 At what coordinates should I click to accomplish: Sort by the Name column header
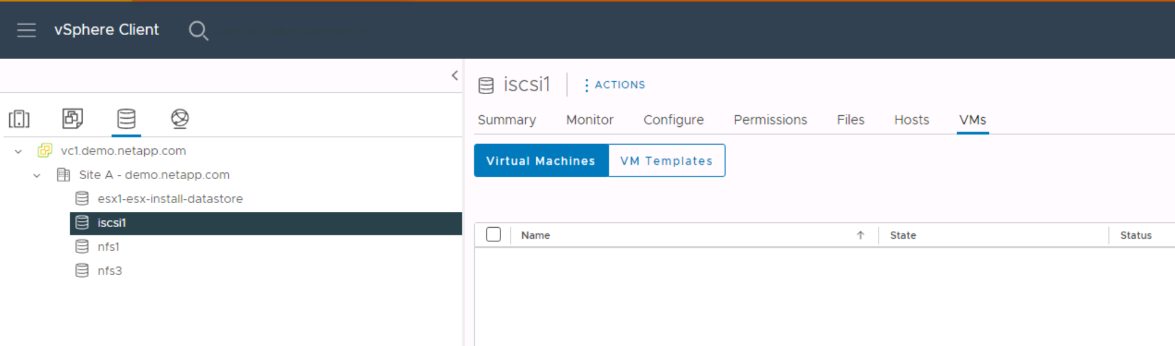[x=535, y=235]
